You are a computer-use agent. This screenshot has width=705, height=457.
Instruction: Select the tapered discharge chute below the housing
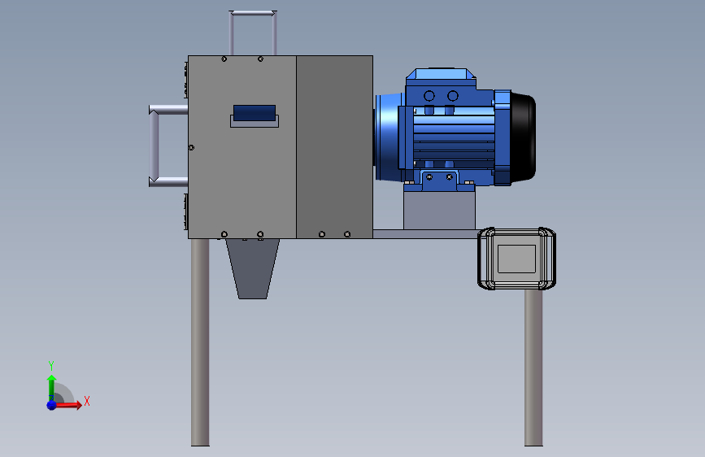[252, 268]
